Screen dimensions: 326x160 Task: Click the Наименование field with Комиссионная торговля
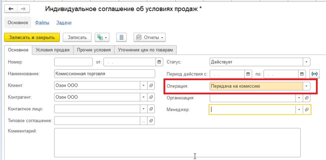105,74
